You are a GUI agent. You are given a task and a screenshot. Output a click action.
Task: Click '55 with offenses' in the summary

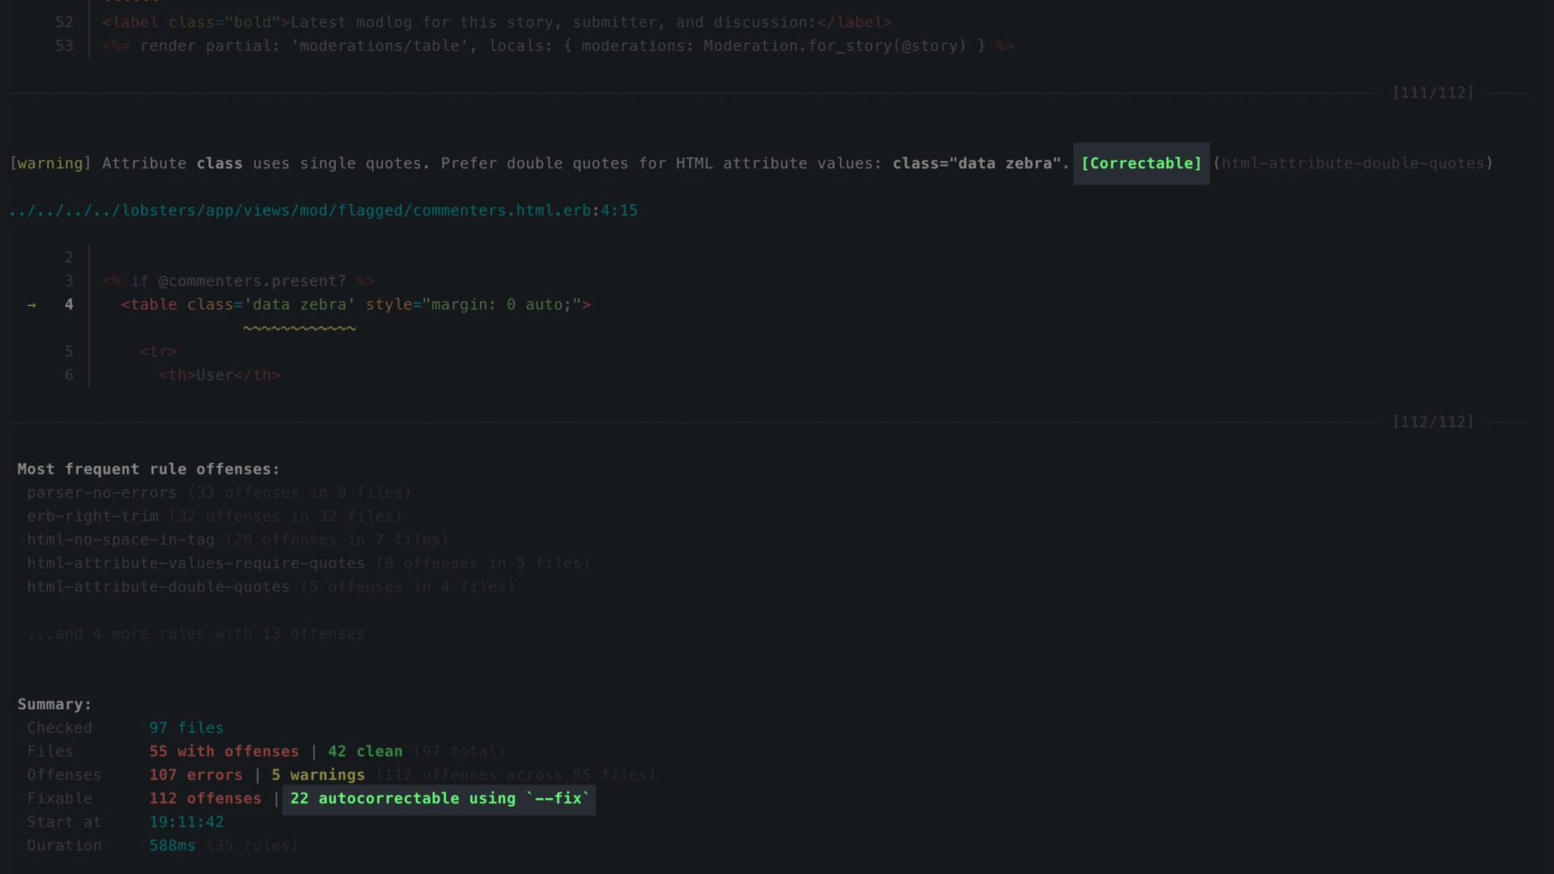click(x=223, y=752)
